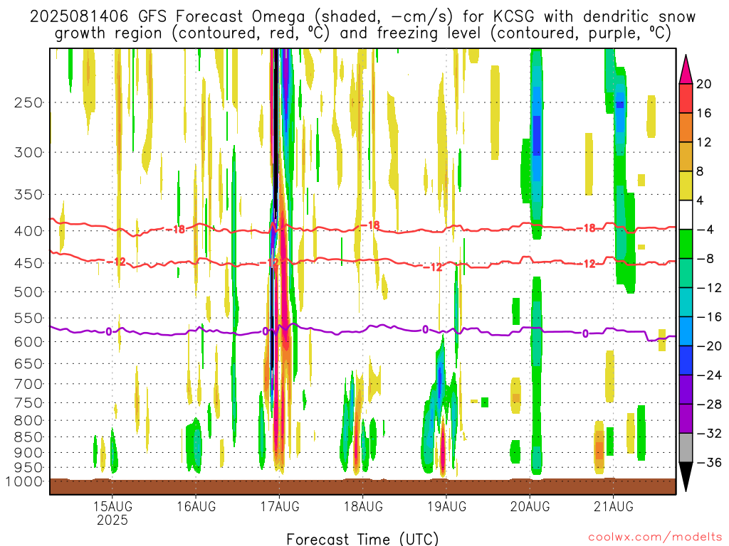Click the purple swatch between -28 and -32
This screenshot has width=729, height=546.
(686, 419)
